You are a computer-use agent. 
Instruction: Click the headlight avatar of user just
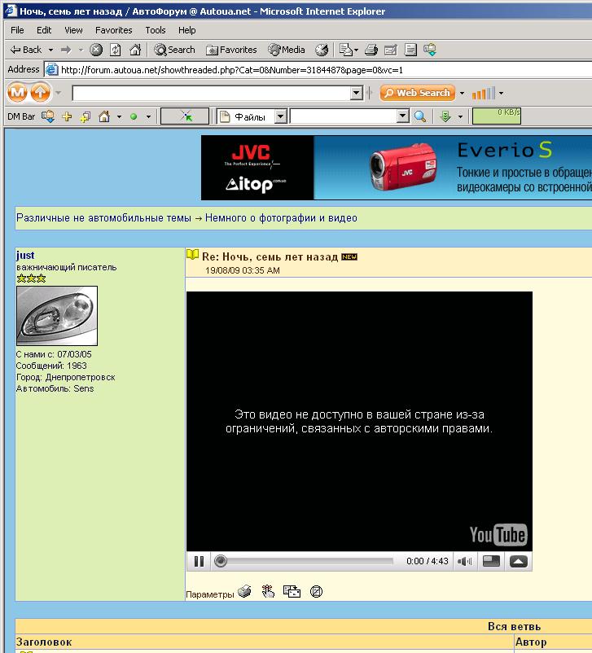(x=57, y=315)
